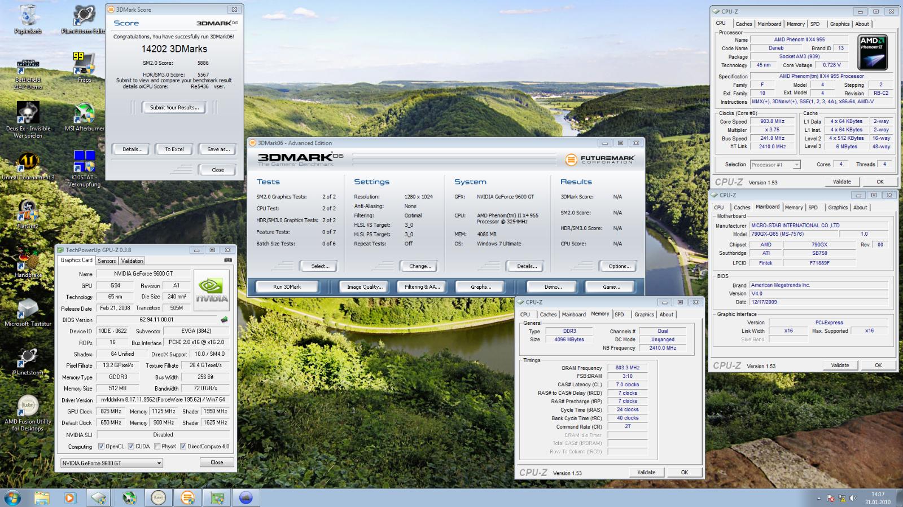Image resolution: width=903 pixels, height=507 pixels.
Task: Click the Demo button in 3DMark06
Action: click(553, 287)
